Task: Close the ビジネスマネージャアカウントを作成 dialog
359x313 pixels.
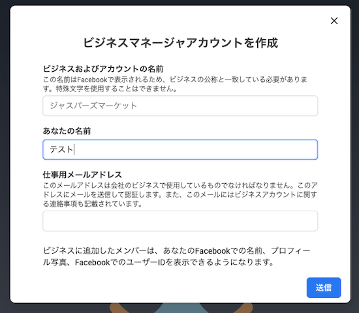Action: point(334,21)
